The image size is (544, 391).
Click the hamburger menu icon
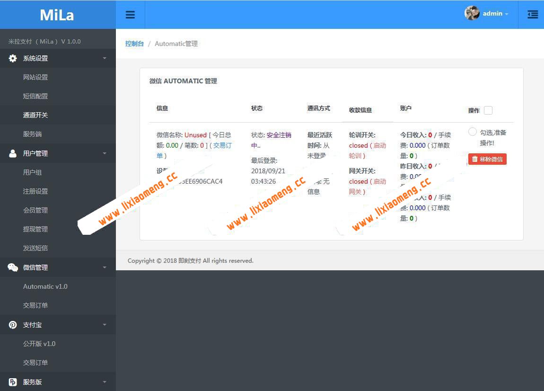click(130, 14)
